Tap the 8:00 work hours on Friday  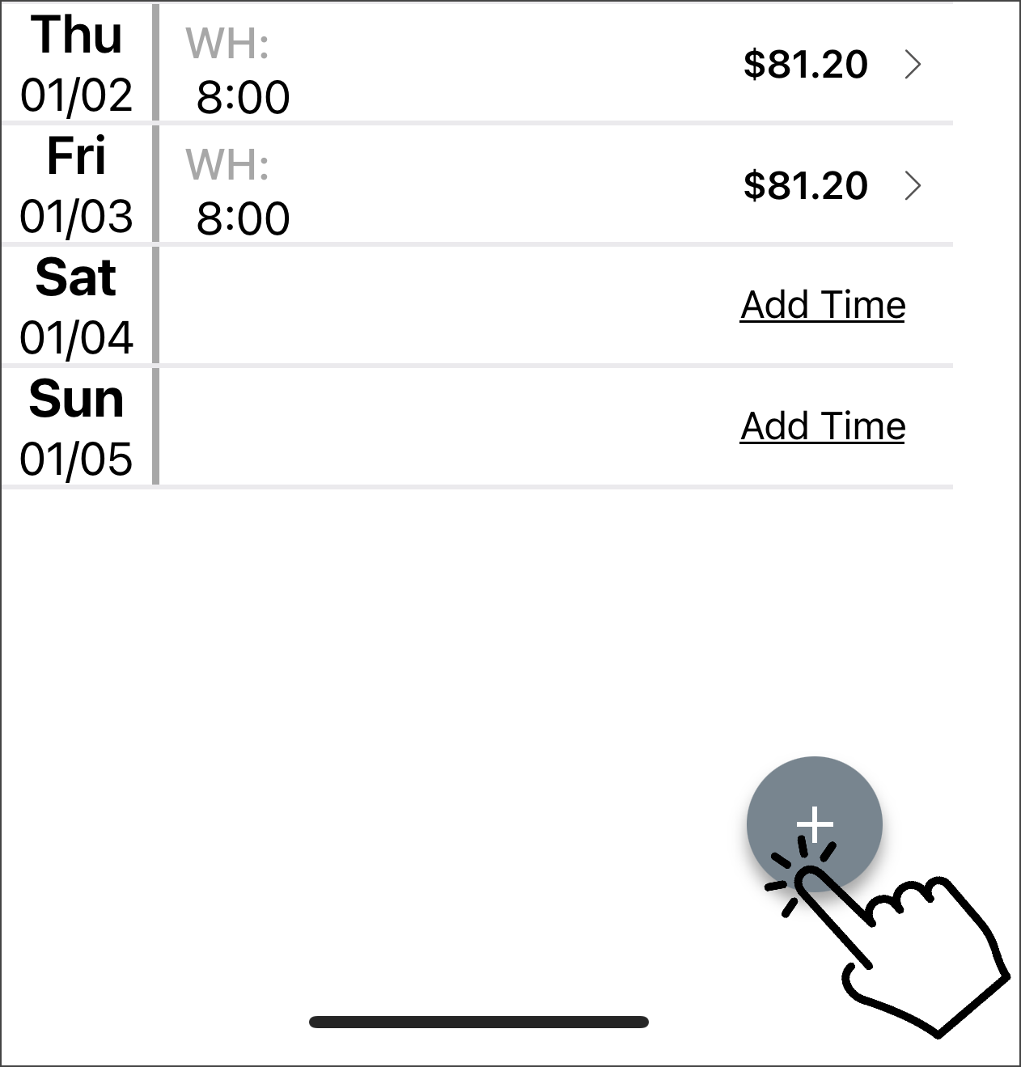pos(243,219)
